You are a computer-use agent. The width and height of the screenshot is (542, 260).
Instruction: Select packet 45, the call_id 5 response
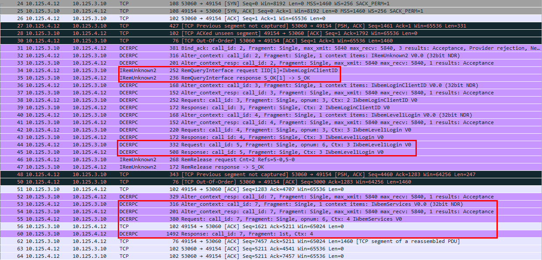pos(263,152)
